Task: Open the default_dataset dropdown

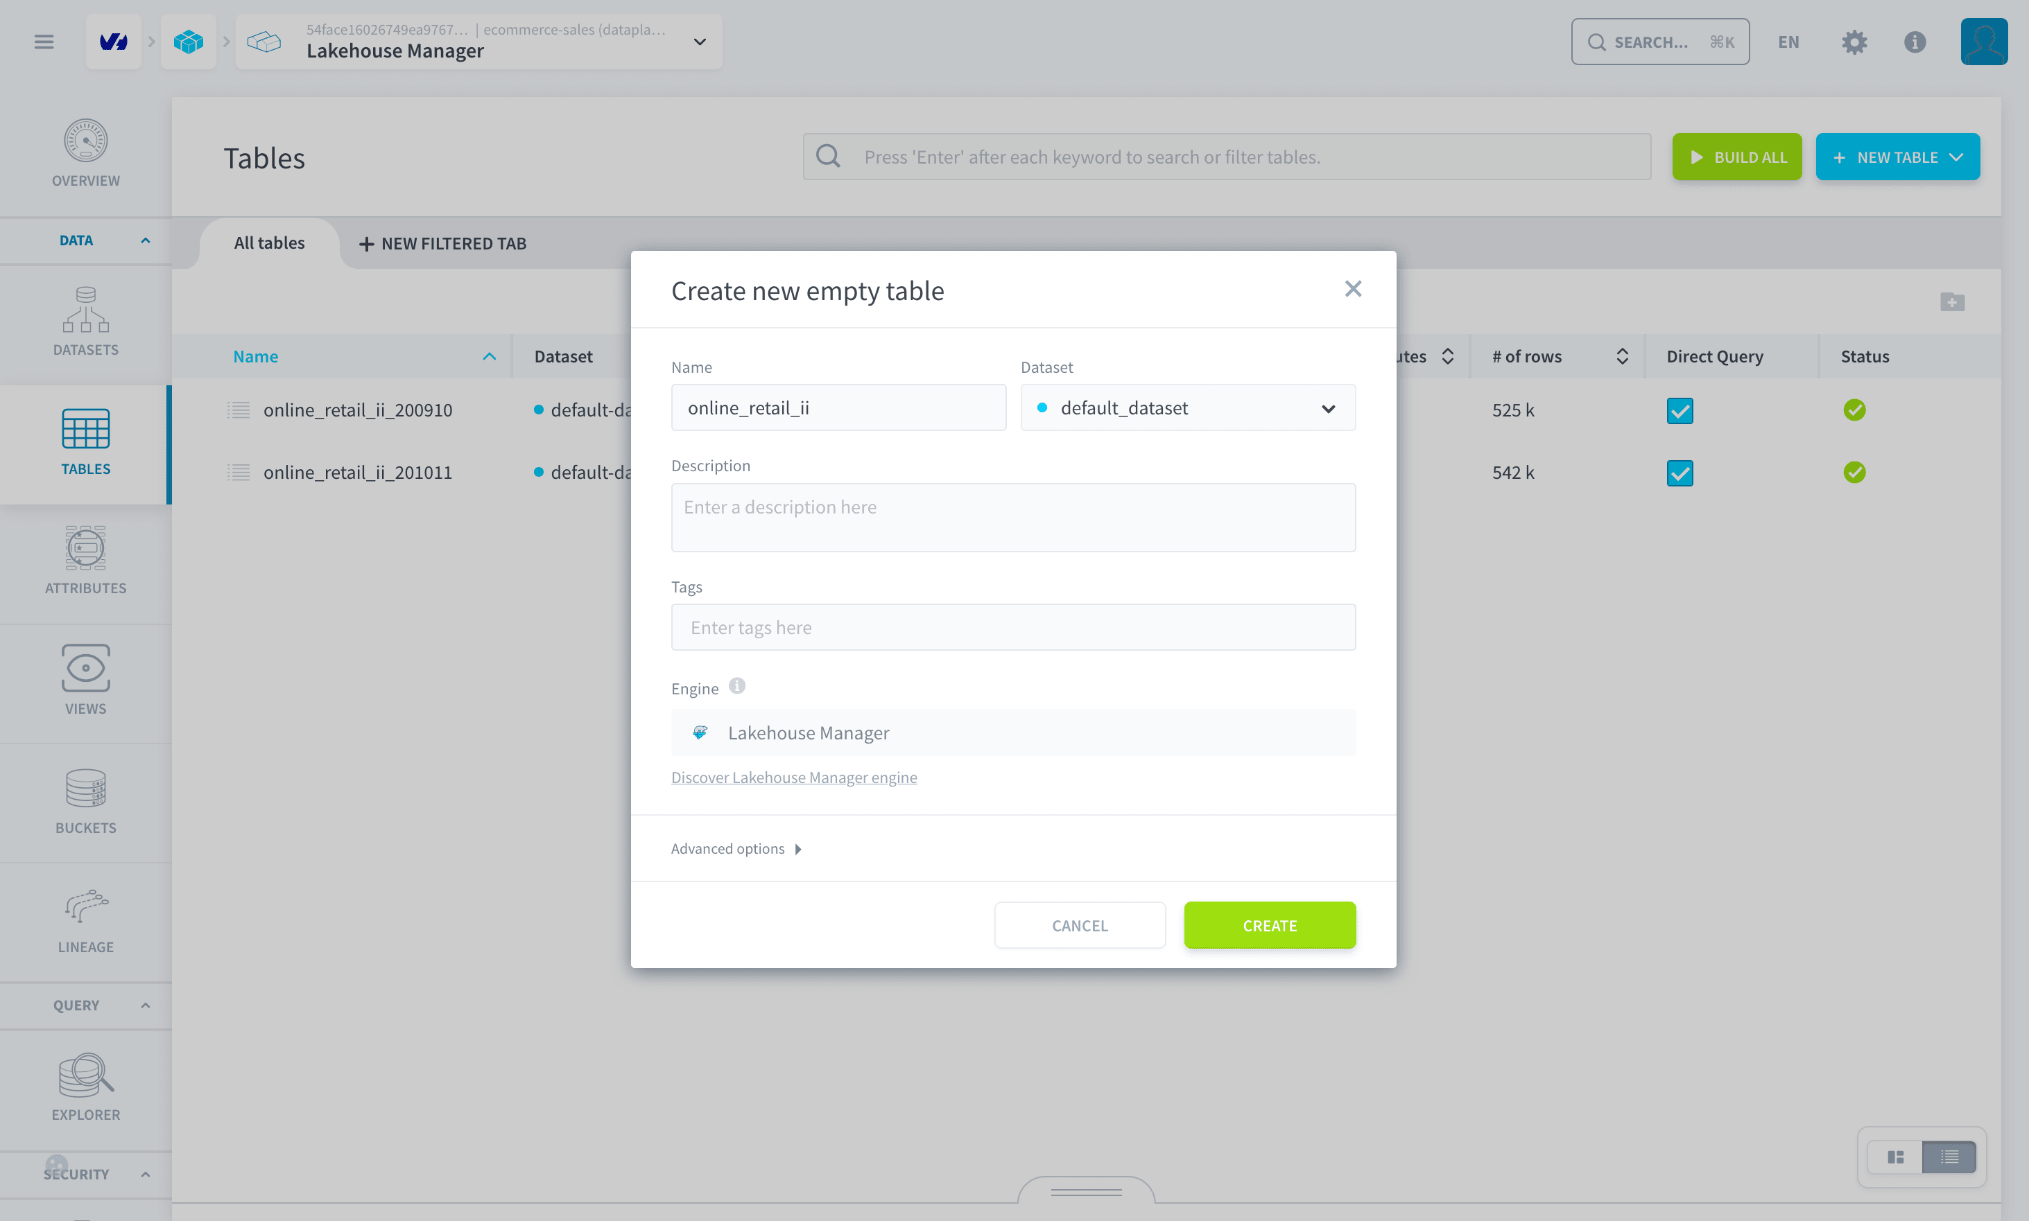Action: point(1187,408)
